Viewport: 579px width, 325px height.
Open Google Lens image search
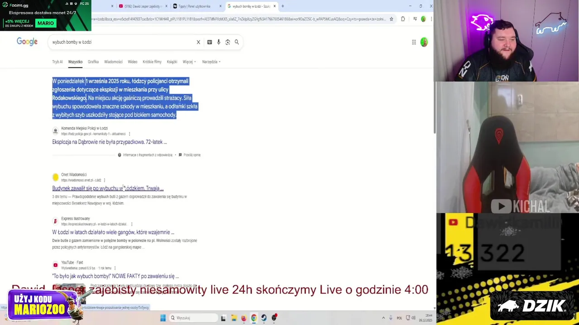tap(228, 42)
